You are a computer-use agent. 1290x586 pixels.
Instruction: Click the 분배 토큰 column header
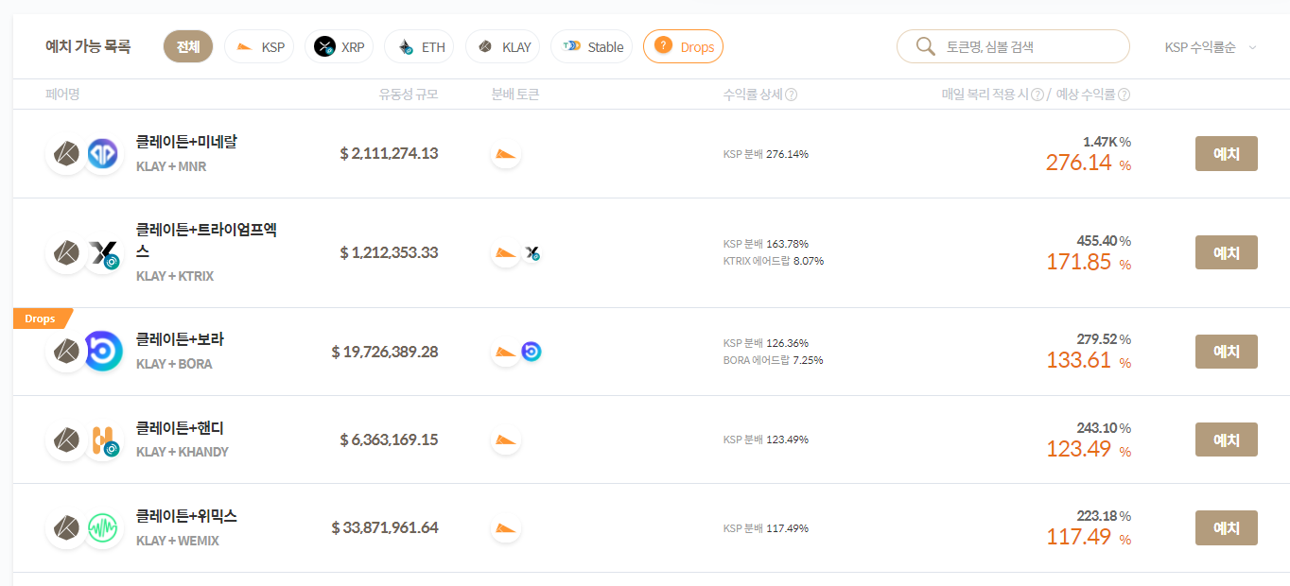[515, 95]
